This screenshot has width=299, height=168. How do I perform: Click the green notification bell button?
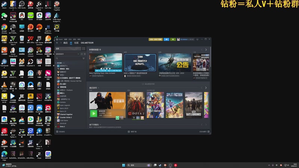click(x=173, y=39)
